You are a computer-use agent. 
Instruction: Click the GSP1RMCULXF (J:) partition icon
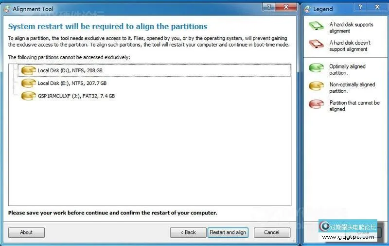coord(29,96)
